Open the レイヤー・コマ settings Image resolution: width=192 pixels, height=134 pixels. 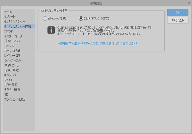tap(19, 56)
